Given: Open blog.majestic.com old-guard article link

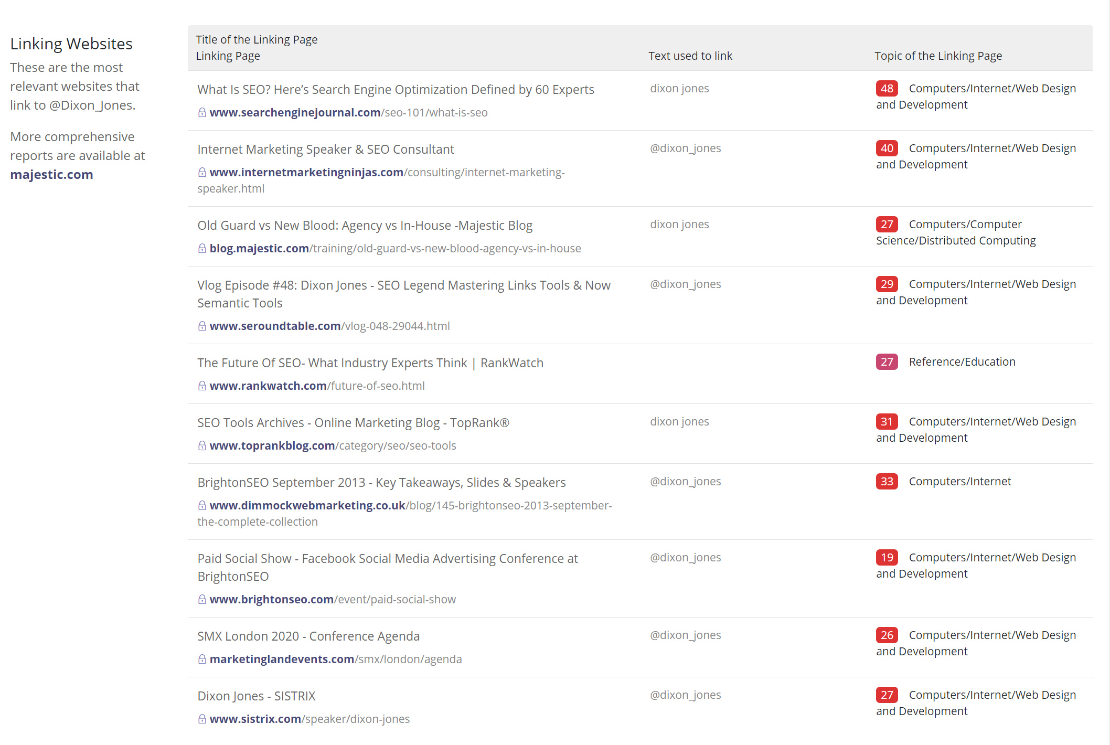Looking at the screenshot, I should (395, 248).
